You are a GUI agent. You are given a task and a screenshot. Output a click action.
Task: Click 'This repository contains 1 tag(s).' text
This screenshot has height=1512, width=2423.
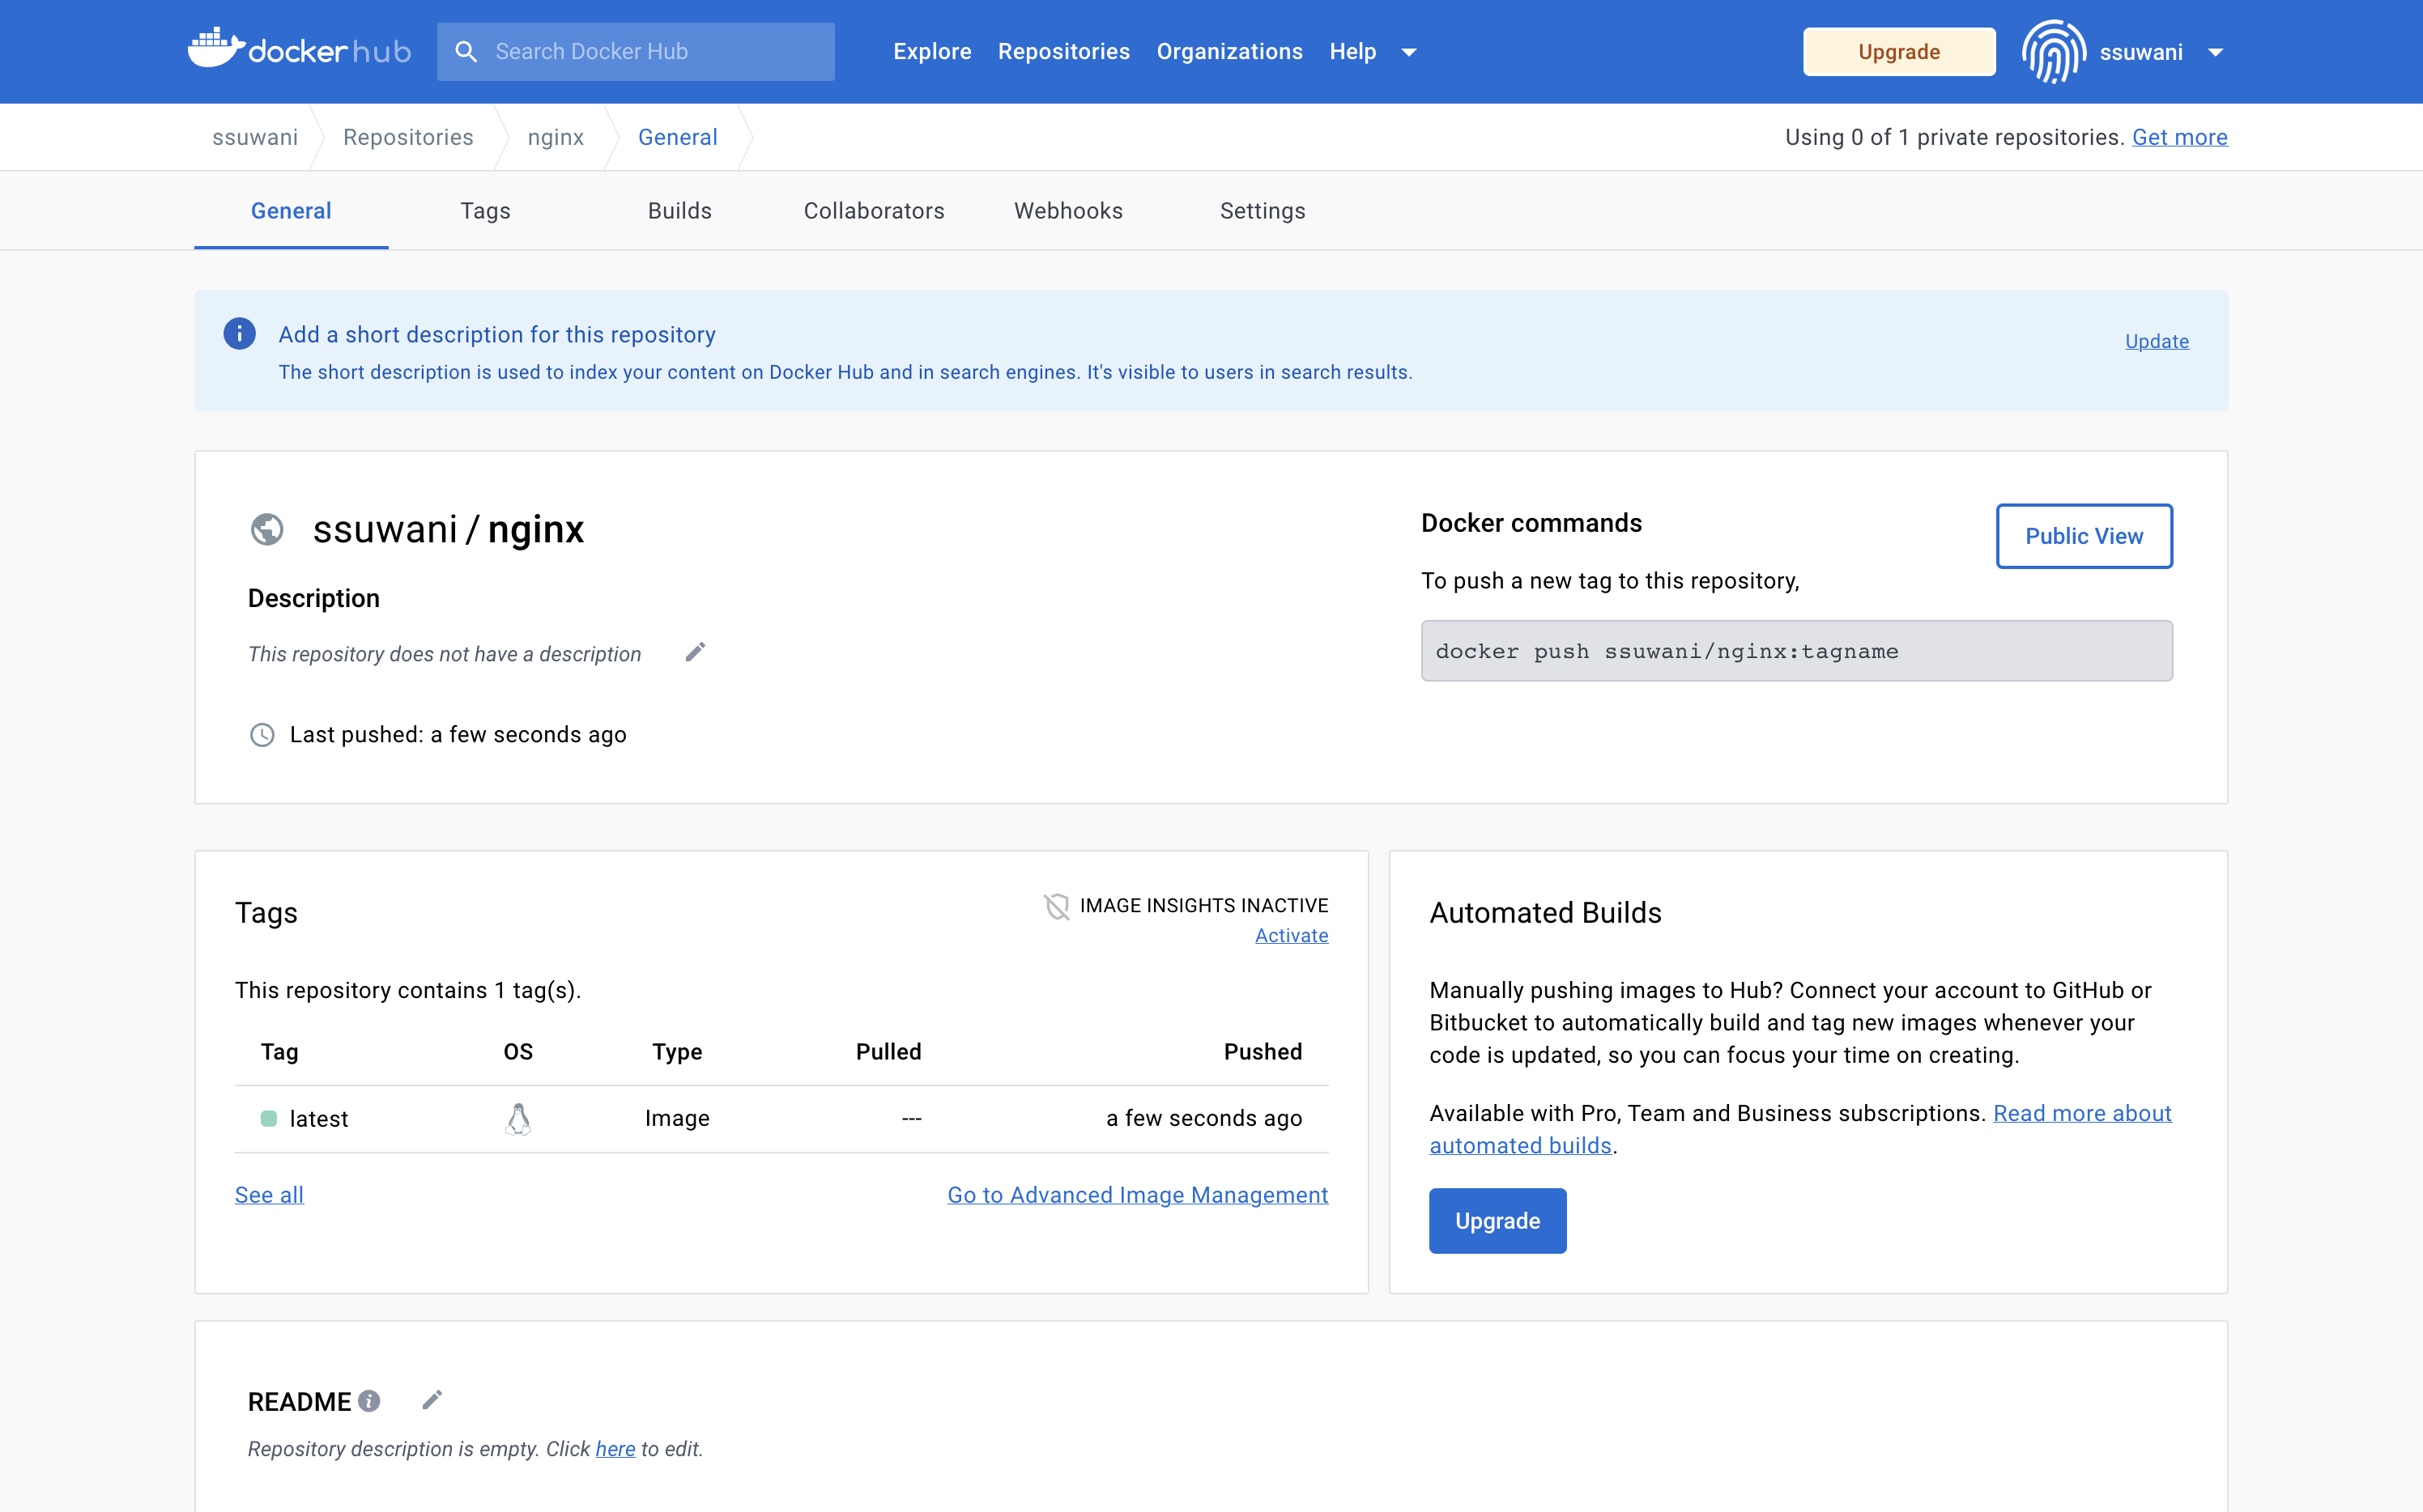coord(407,990)
